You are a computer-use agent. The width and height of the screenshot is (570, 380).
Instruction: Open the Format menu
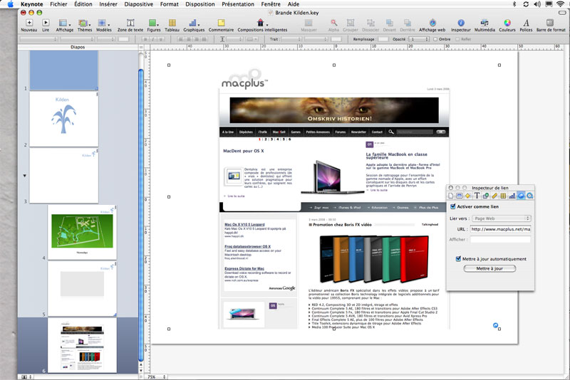pos(169,4)
